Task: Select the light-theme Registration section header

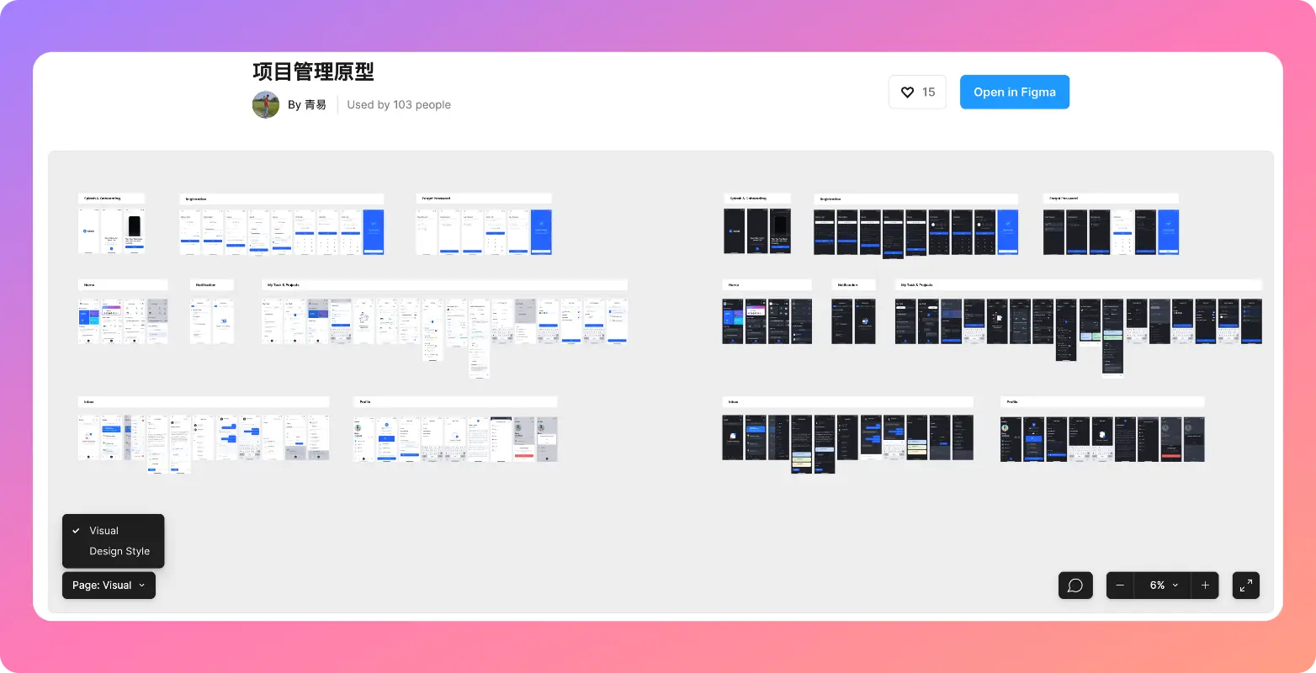Action: (x=281, y=199)
